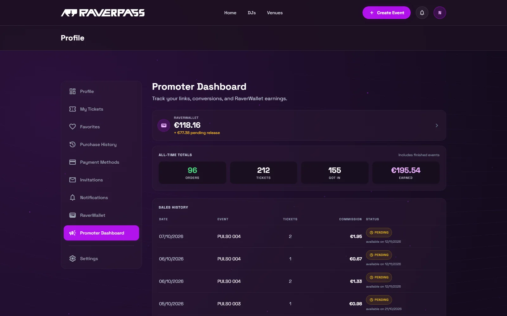Click the Profile grid icon in sidebar
Image resolution: width=507 pixels, height=316 pixels.
click(x=73, y=91)
